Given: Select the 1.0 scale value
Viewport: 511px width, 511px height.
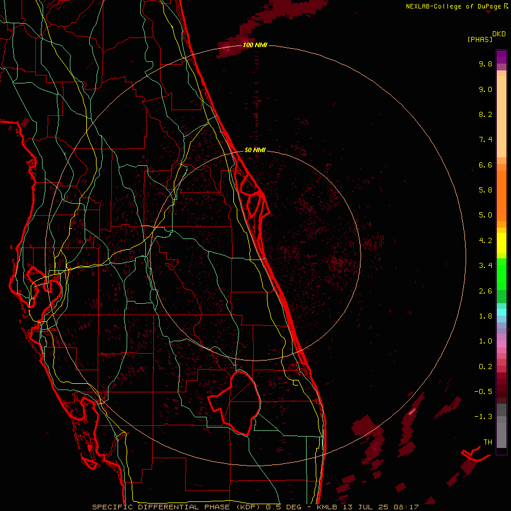Looking at the screenshot, I should 485,341.
